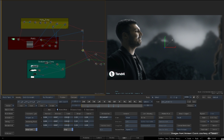
Task: Jump to the last frame icon
Action: point(140,102)
